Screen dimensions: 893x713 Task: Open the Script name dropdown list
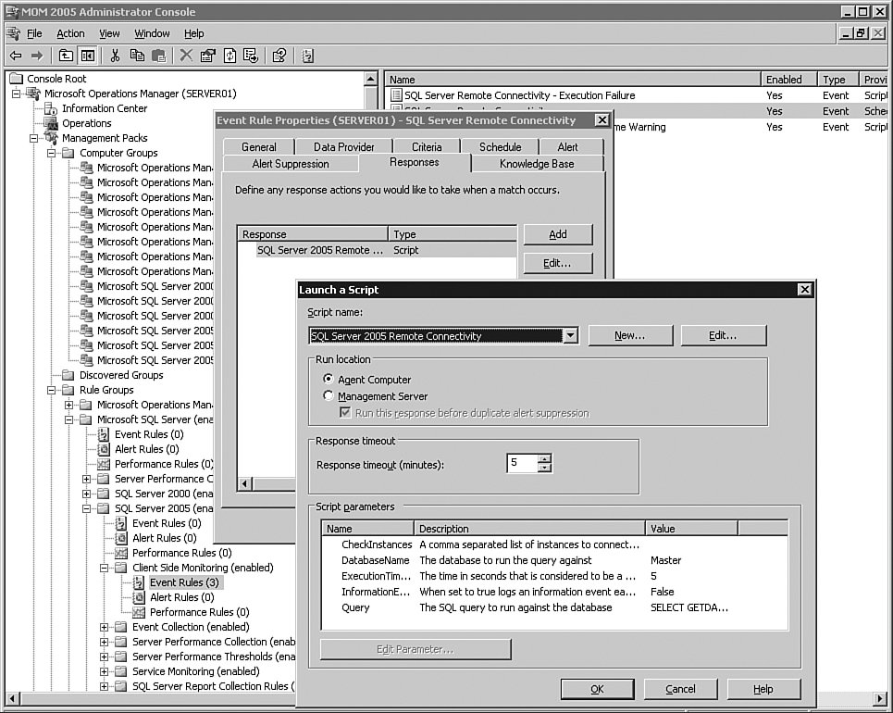tap(570, 336)
